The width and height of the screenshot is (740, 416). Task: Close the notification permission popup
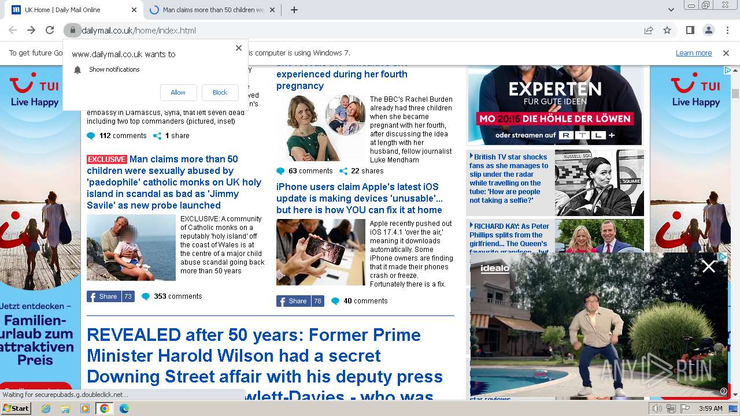coord(239,48)
